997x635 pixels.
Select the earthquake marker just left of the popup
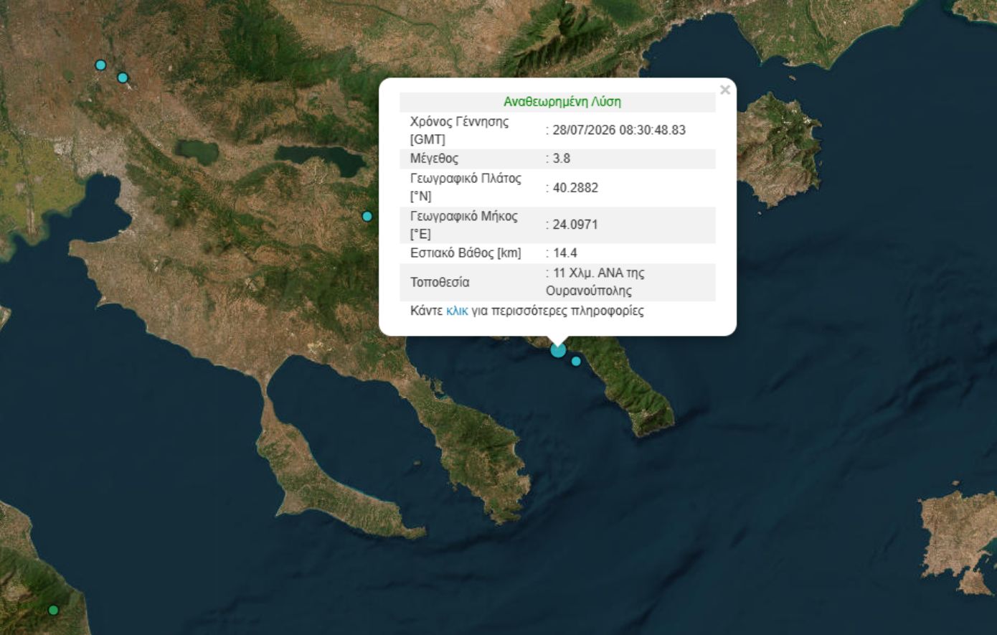[367, 216]
